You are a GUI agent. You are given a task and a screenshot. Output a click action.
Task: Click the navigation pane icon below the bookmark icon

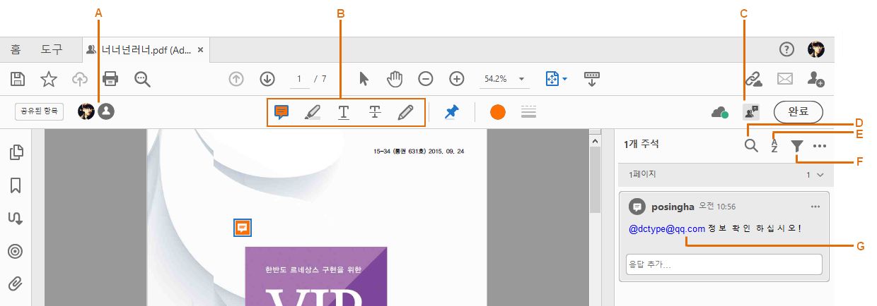16,219
